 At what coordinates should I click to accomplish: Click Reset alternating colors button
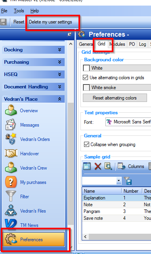click(x=115, y=98)
